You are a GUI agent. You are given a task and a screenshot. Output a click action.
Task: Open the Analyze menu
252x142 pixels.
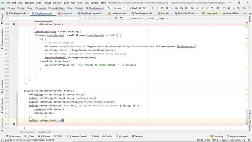click(x=47, y=3)
